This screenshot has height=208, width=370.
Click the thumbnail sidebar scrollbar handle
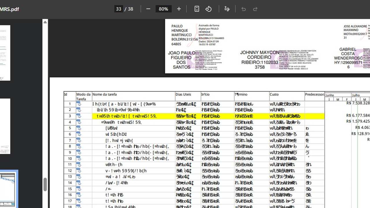(x=45, y=184)
